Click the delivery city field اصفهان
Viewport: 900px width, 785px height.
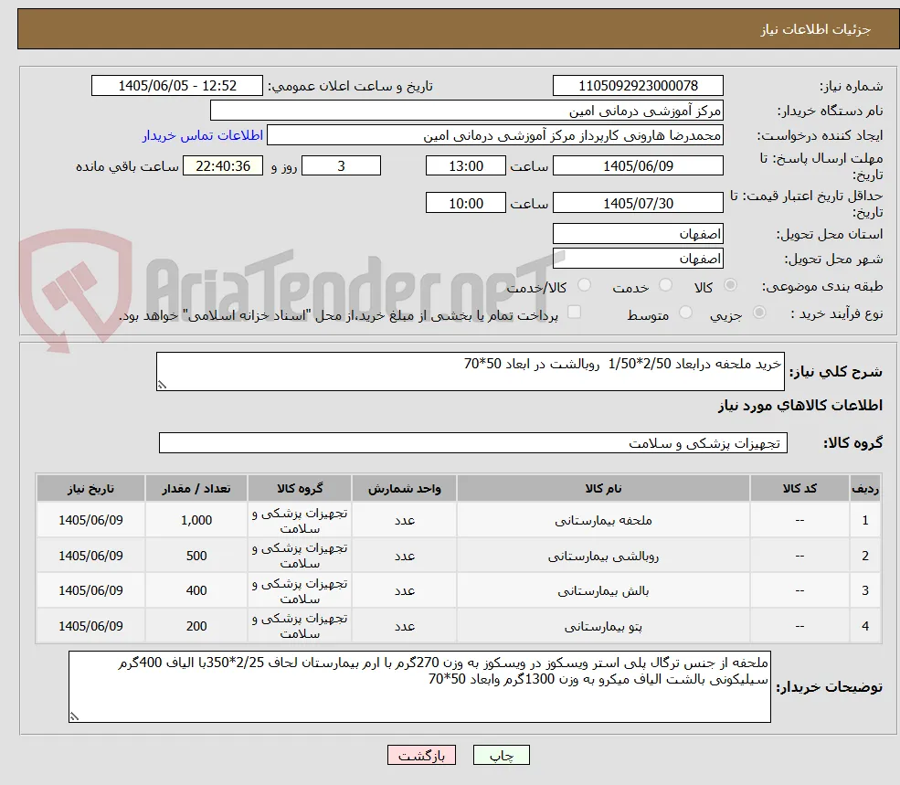coord(638,259)
